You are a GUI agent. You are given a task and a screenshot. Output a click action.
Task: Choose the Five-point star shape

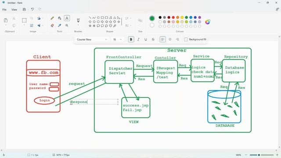[90, 26]
